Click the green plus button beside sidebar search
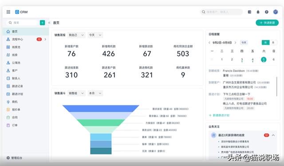 click(x=42, y=23)
